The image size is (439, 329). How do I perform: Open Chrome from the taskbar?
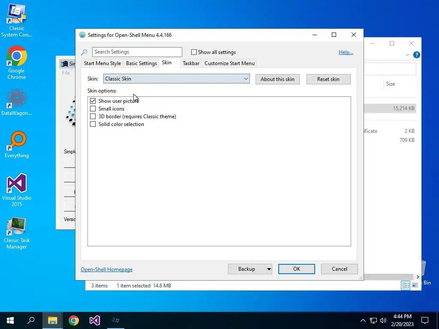74,320
